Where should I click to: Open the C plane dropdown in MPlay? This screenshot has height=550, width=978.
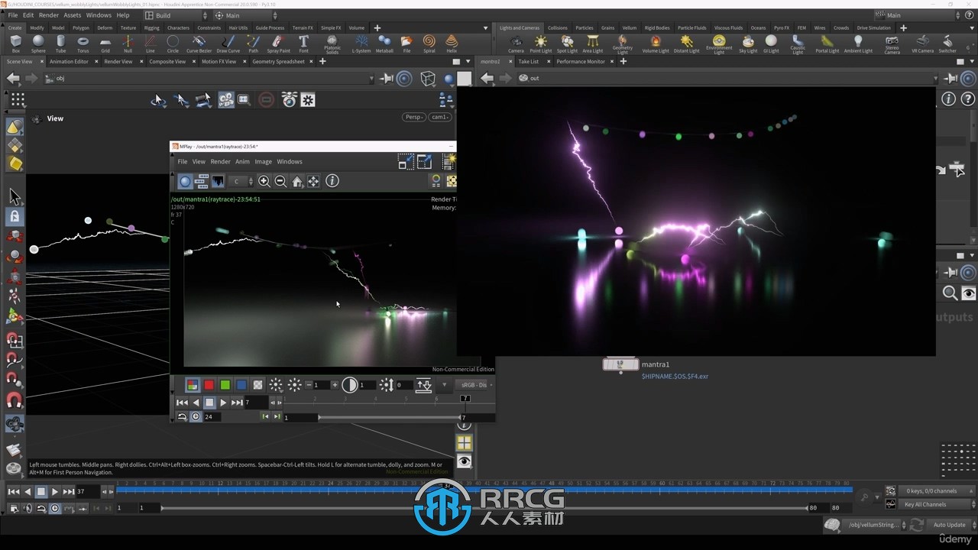(240, 181)
